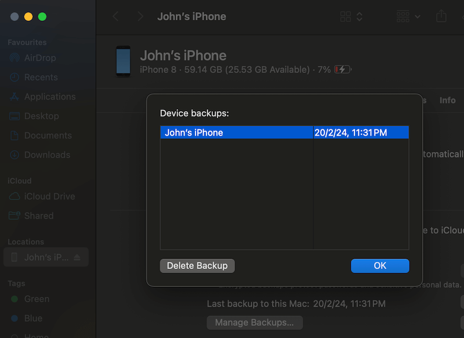Open Recents in the sidebar
Viewport: 464px width, 338px height.
point(41,77)
